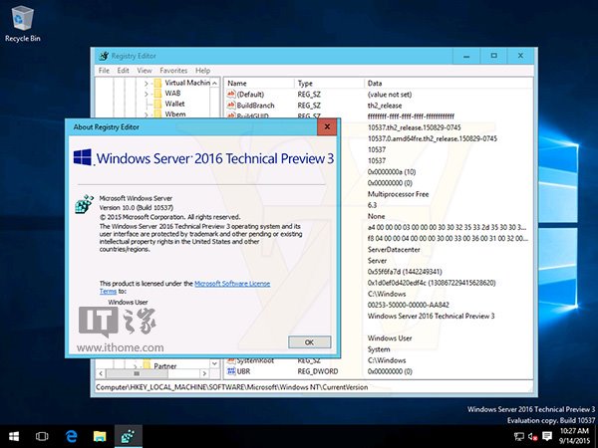Select the (Default) value string icon

point(231,95)
